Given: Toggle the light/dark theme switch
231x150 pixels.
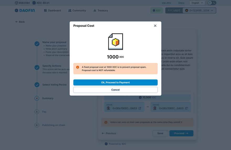Looking at the screenshot, I should [212, 3].
